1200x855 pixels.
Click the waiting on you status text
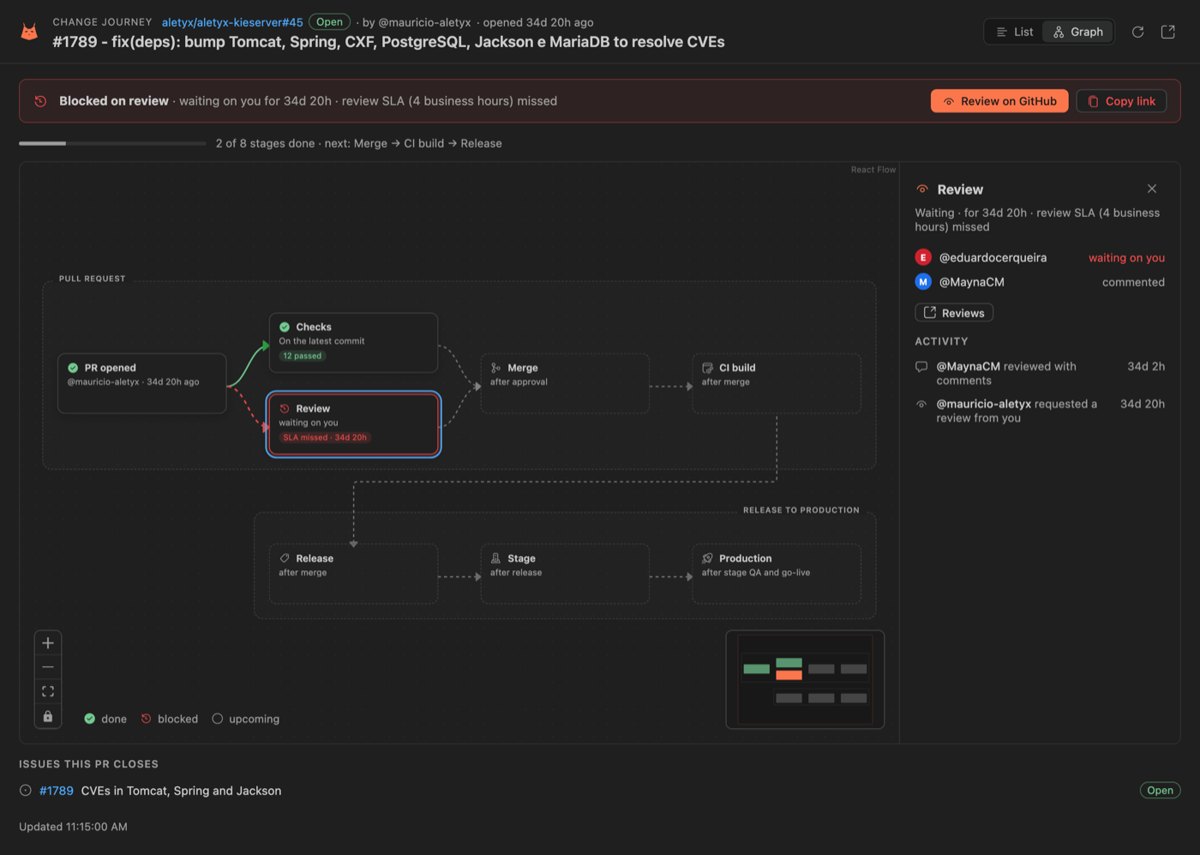(x=1126, y=257)
